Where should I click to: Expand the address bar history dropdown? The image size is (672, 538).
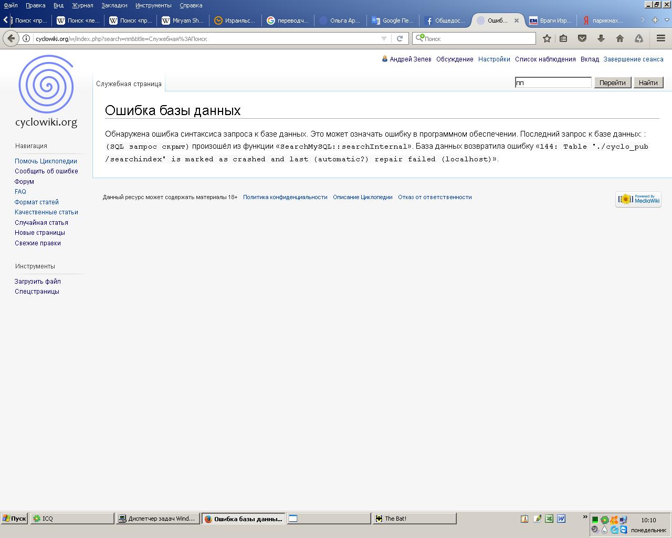point(384,38)
